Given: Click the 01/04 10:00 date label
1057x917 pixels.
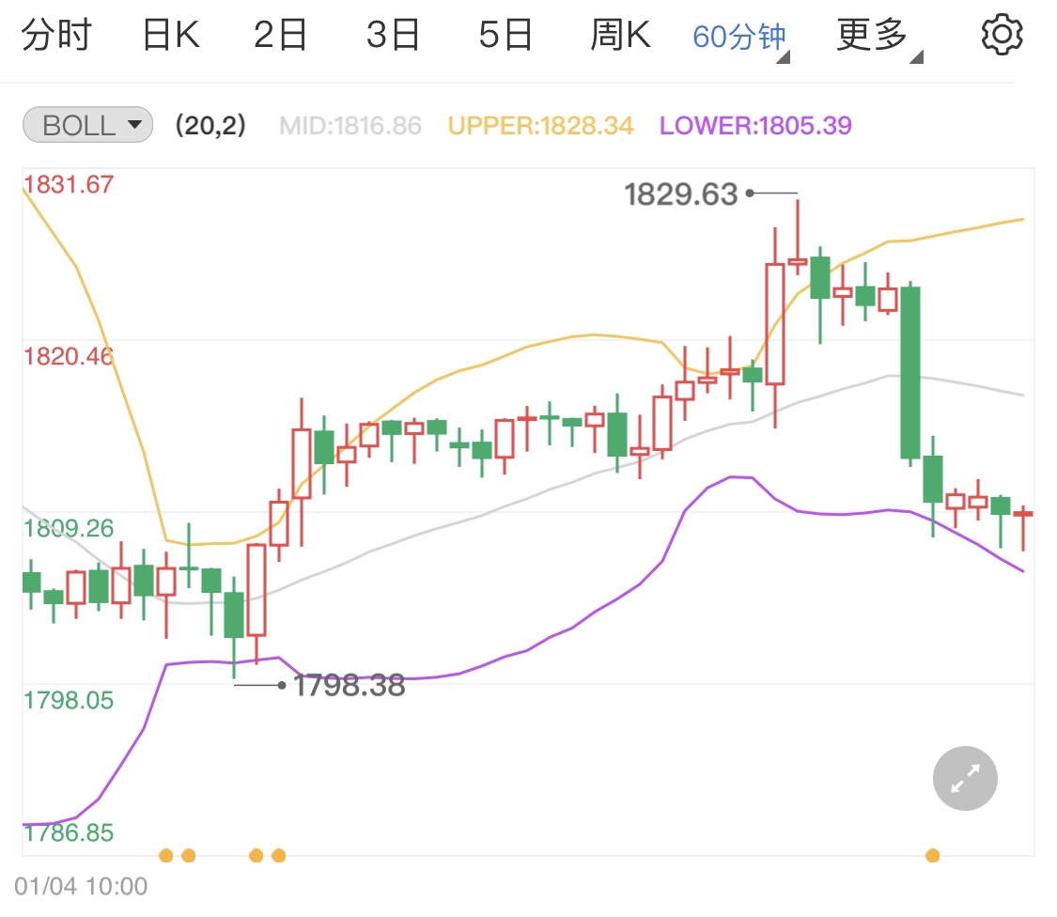Looking at the screenshot, I should click(x=81, y=887).
